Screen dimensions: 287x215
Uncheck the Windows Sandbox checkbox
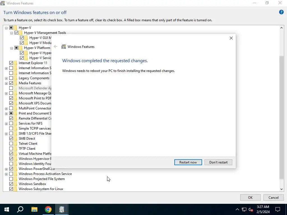coord(11,184)
